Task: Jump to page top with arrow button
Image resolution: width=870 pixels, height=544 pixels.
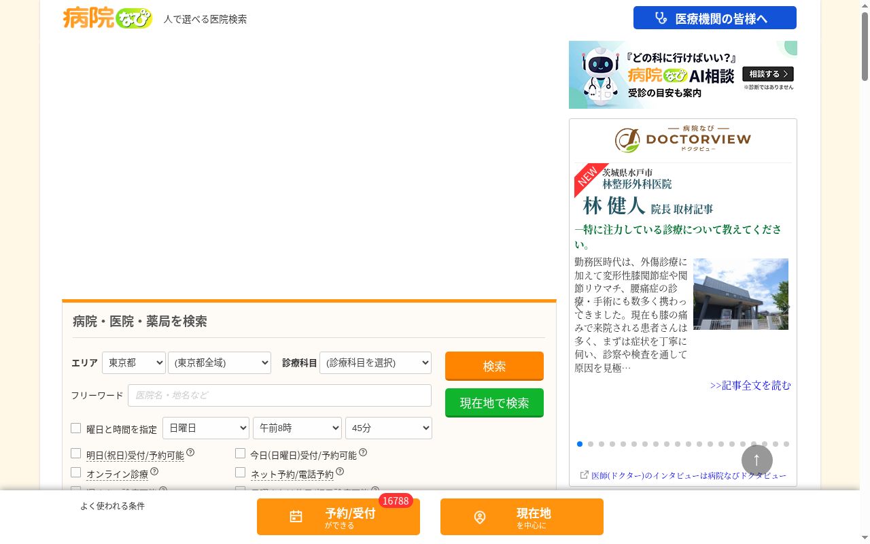Action: click(757, 460)
